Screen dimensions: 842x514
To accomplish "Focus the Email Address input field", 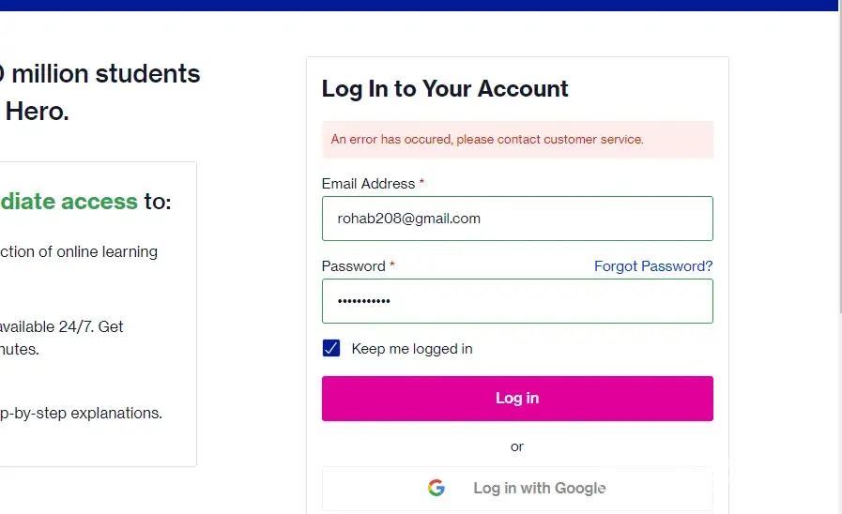I will pos(517,219).
